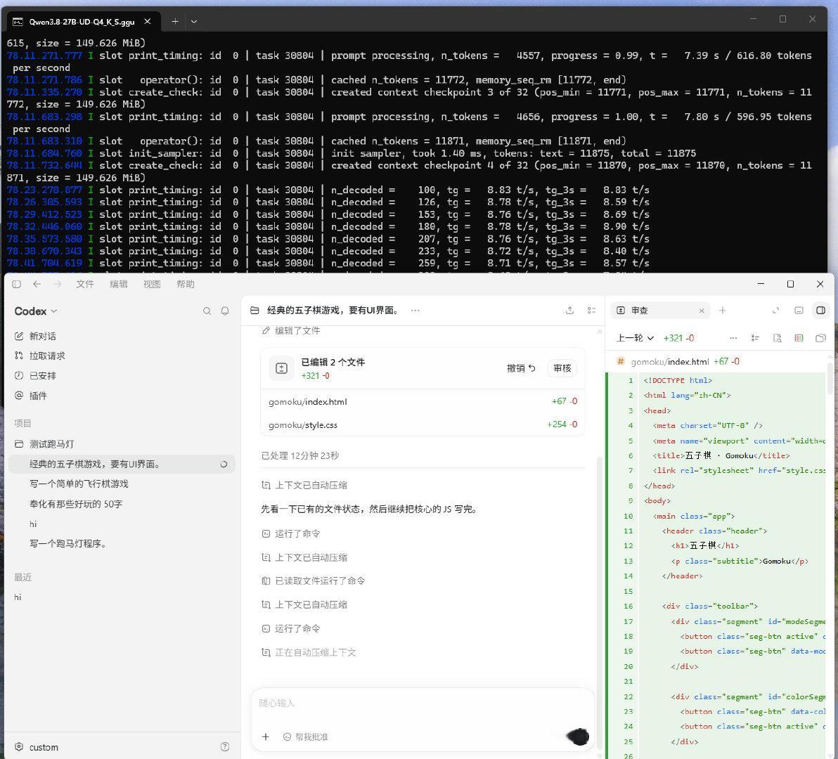Click the plus attach button in composer

[x=266, y=737]
